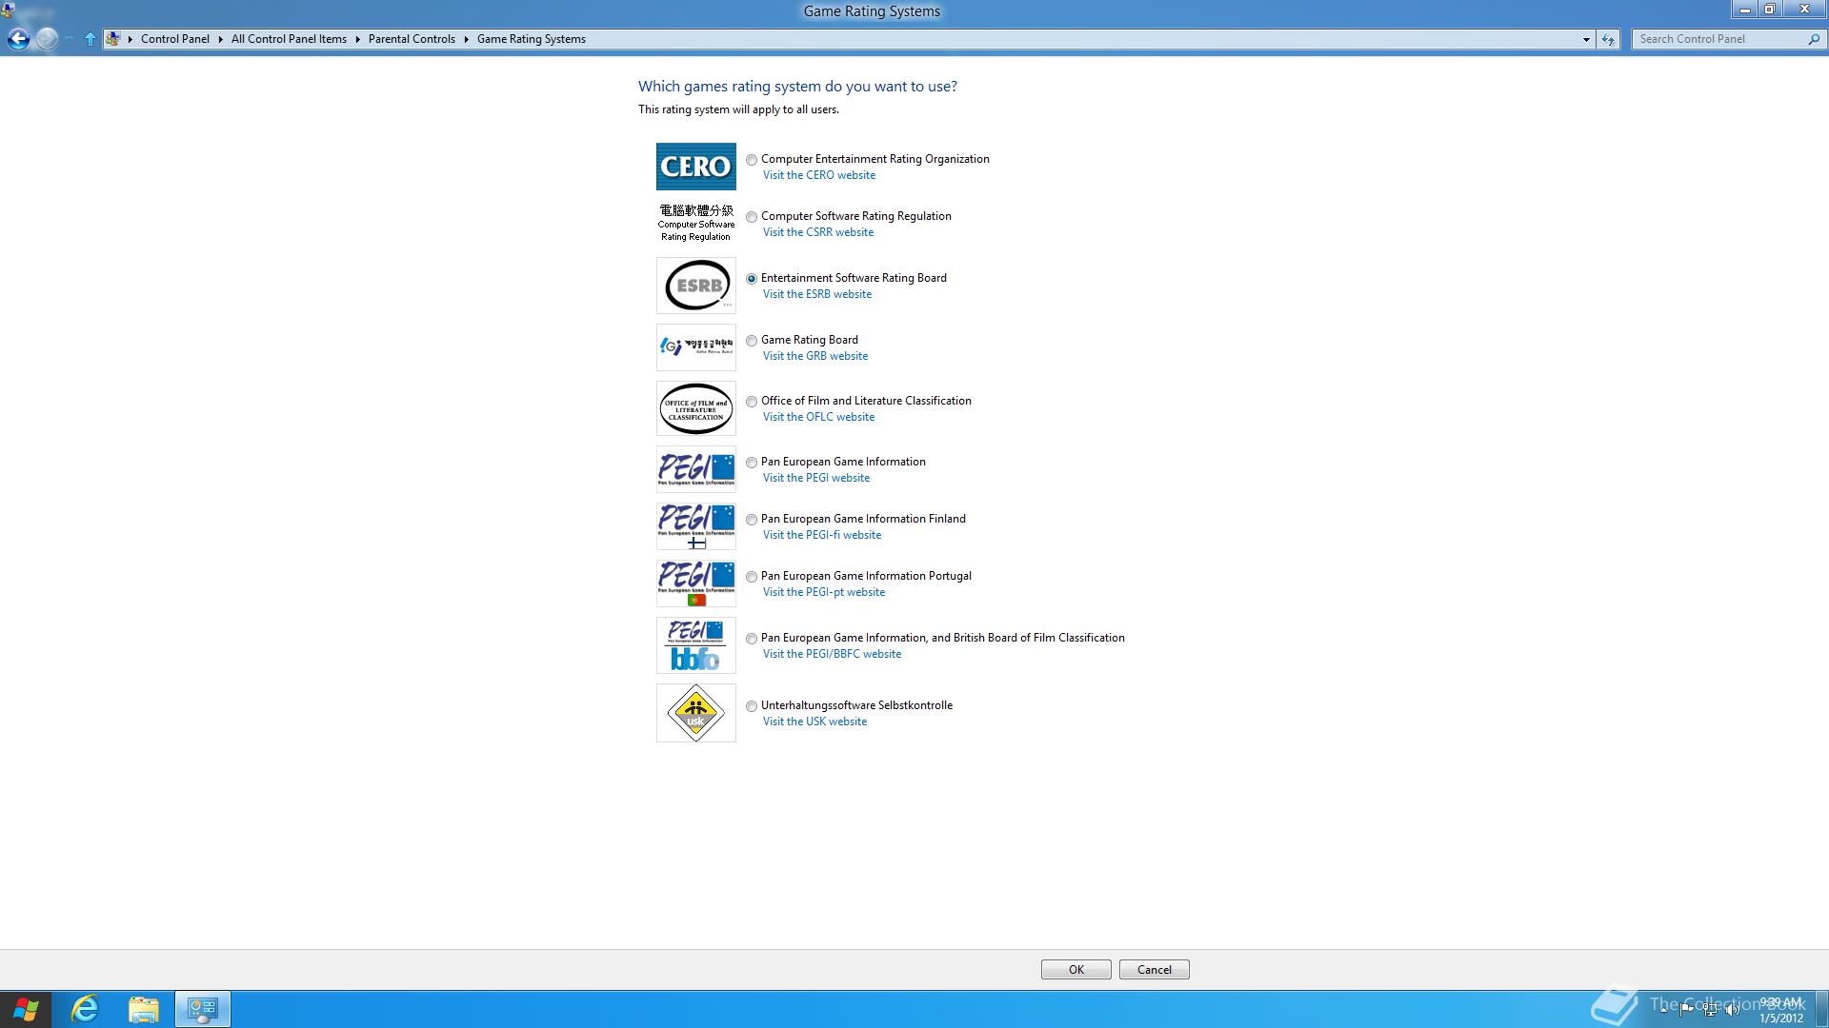
Task: Select Game Rating Board radio
Action: pos(752,341)
